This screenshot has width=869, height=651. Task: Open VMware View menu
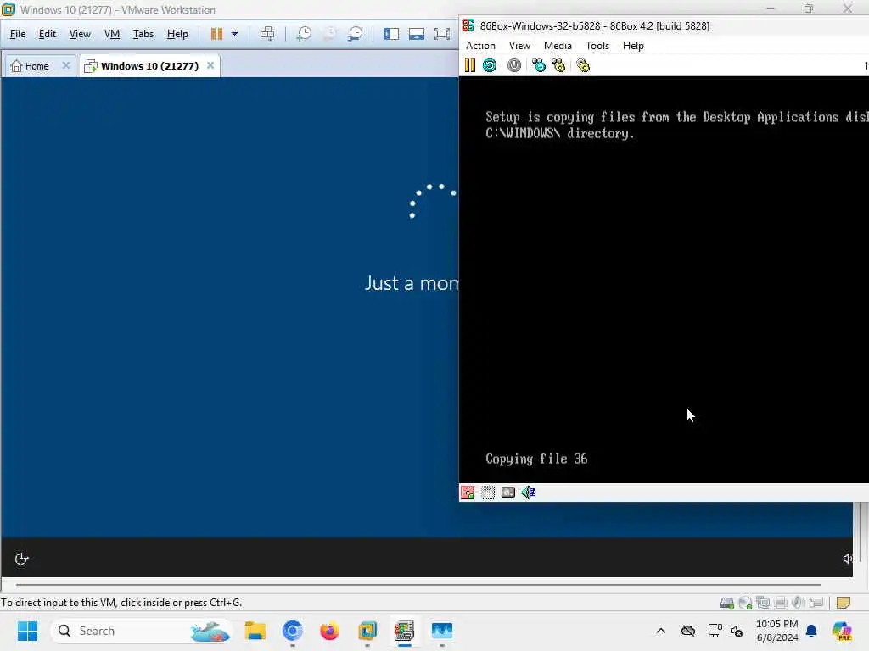pos(80,34)
